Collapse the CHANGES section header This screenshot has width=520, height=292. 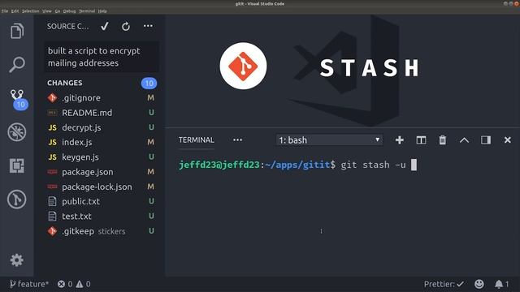point(65,83)
